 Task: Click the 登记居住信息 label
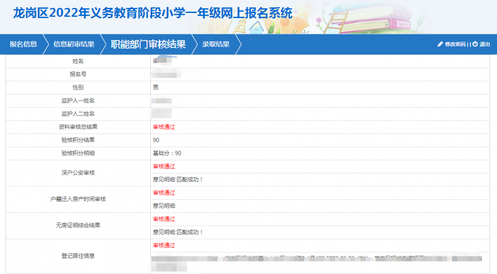tap(78, 256)
